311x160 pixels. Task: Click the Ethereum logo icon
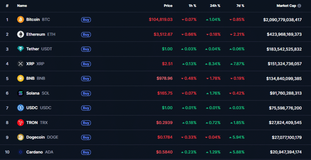21,34
